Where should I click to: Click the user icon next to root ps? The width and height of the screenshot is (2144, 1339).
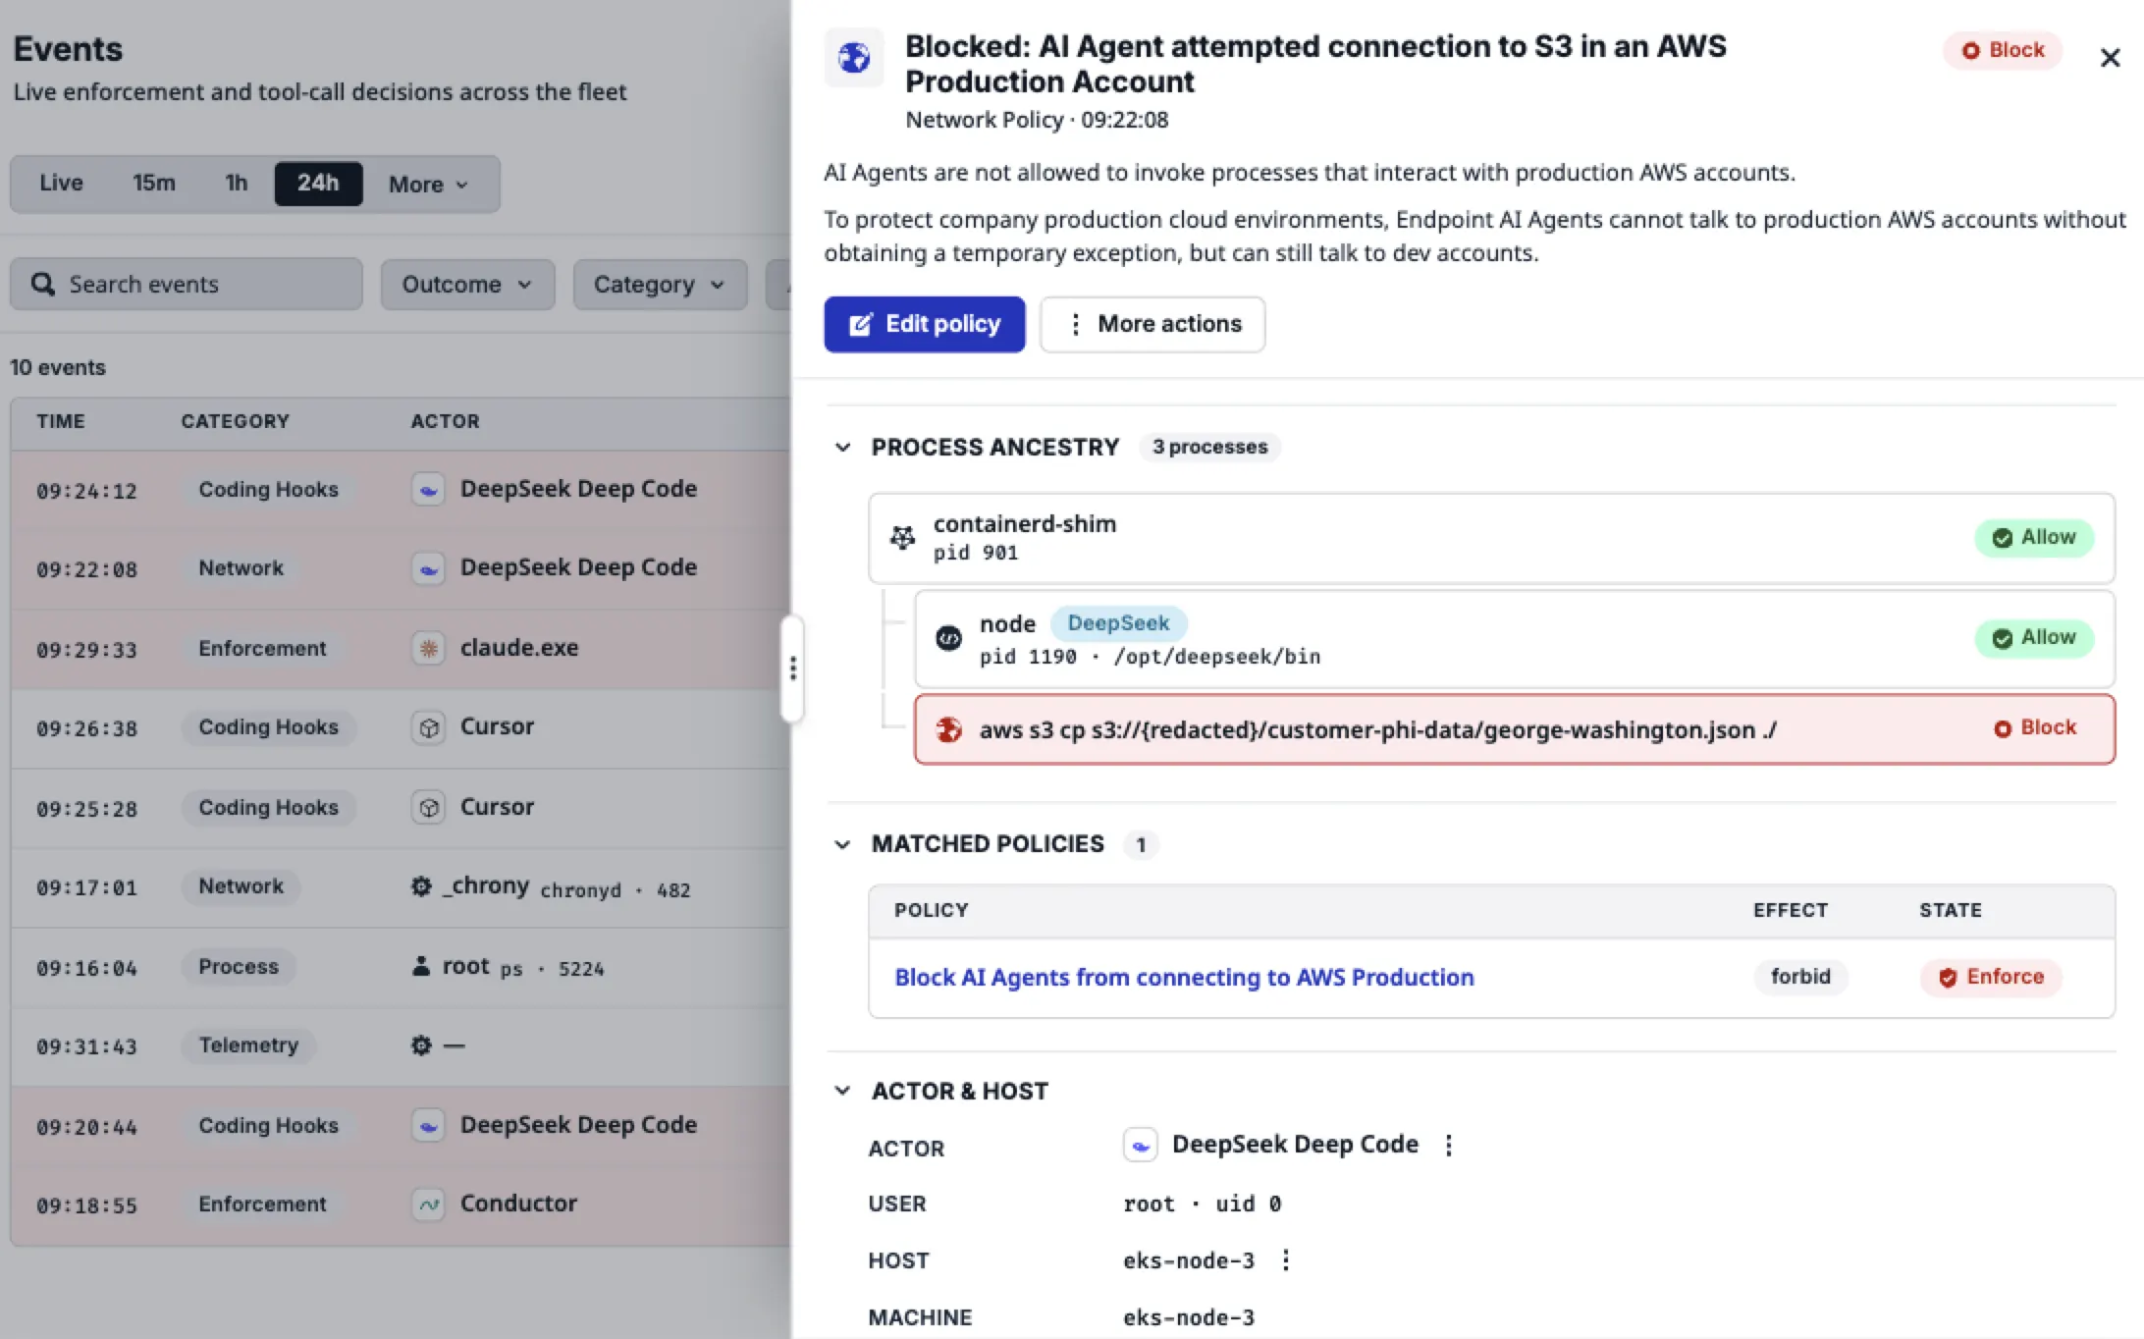[x=421, y=967]
